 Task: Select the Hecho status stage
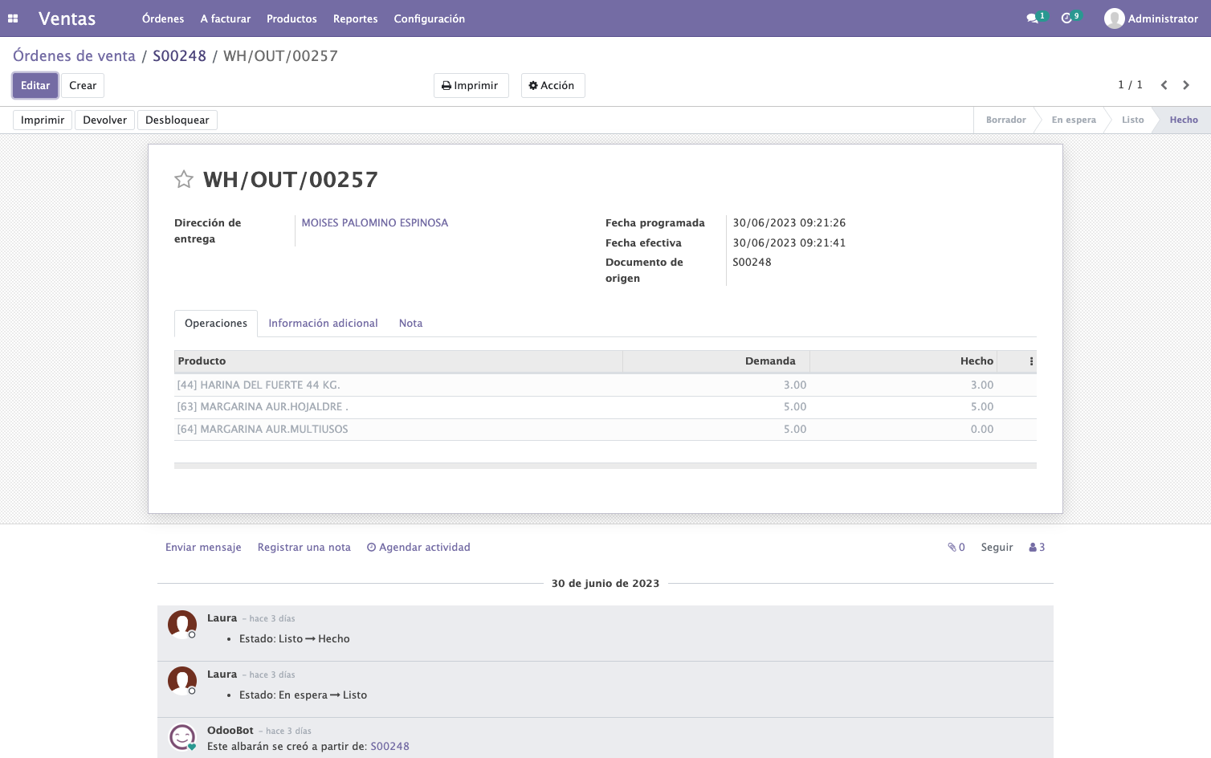1183,120
